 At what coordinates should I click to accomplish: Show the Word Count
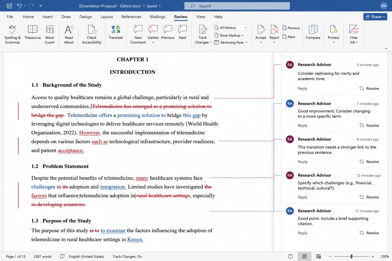click(50, 34)
